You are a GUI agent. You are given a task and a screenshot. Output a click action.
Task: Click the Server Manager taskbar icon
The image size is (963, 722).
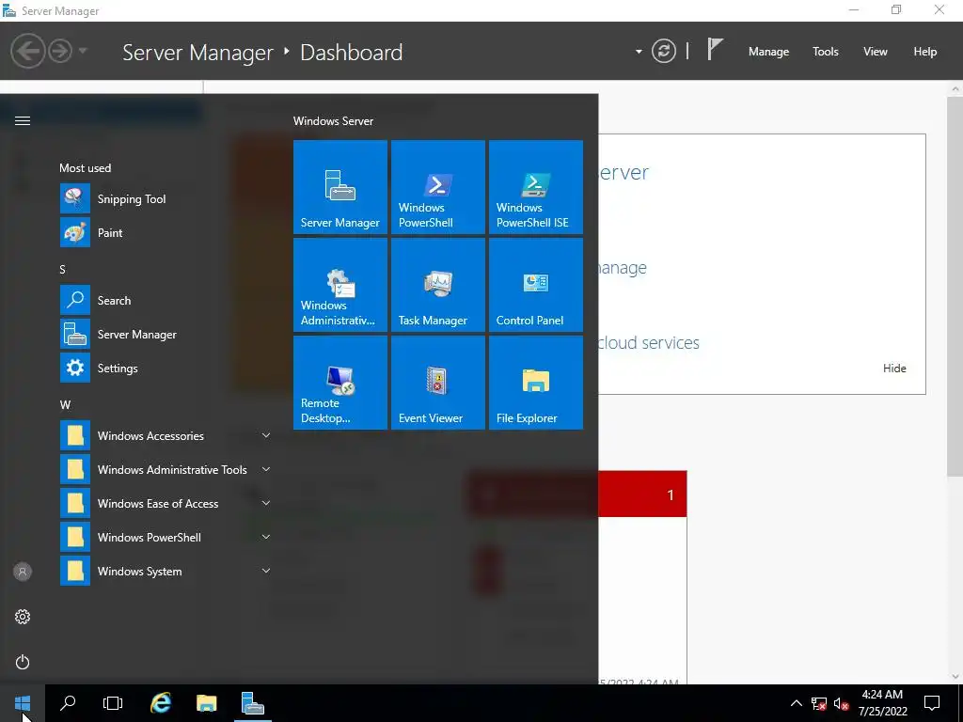tap(252, 703)
